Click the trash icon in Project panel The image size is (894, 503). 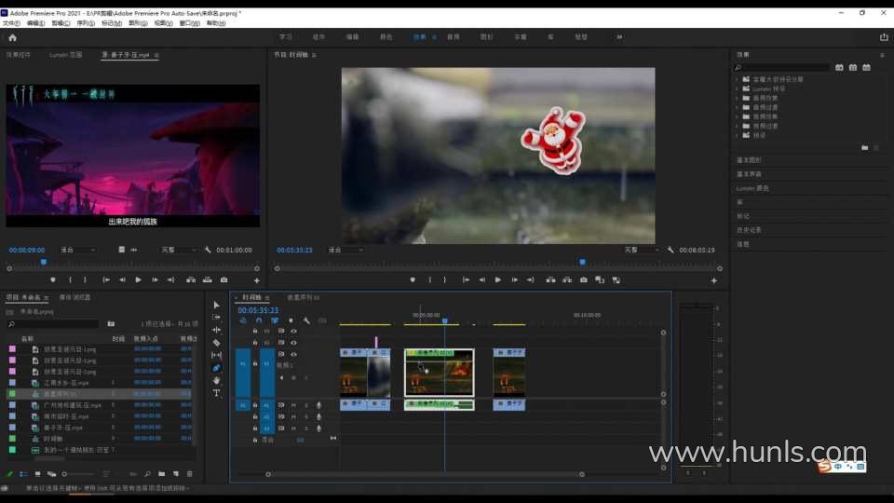189,474
